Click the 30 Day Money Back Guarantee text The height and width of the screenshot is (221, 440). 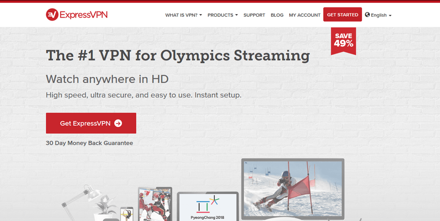89,143
